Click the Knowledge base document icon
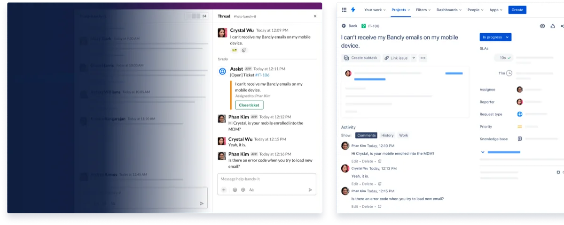The image size is (564, 225). [520, 139]
